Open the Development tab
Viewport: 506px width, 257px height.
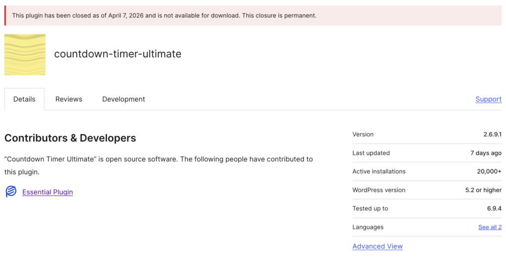124,99
